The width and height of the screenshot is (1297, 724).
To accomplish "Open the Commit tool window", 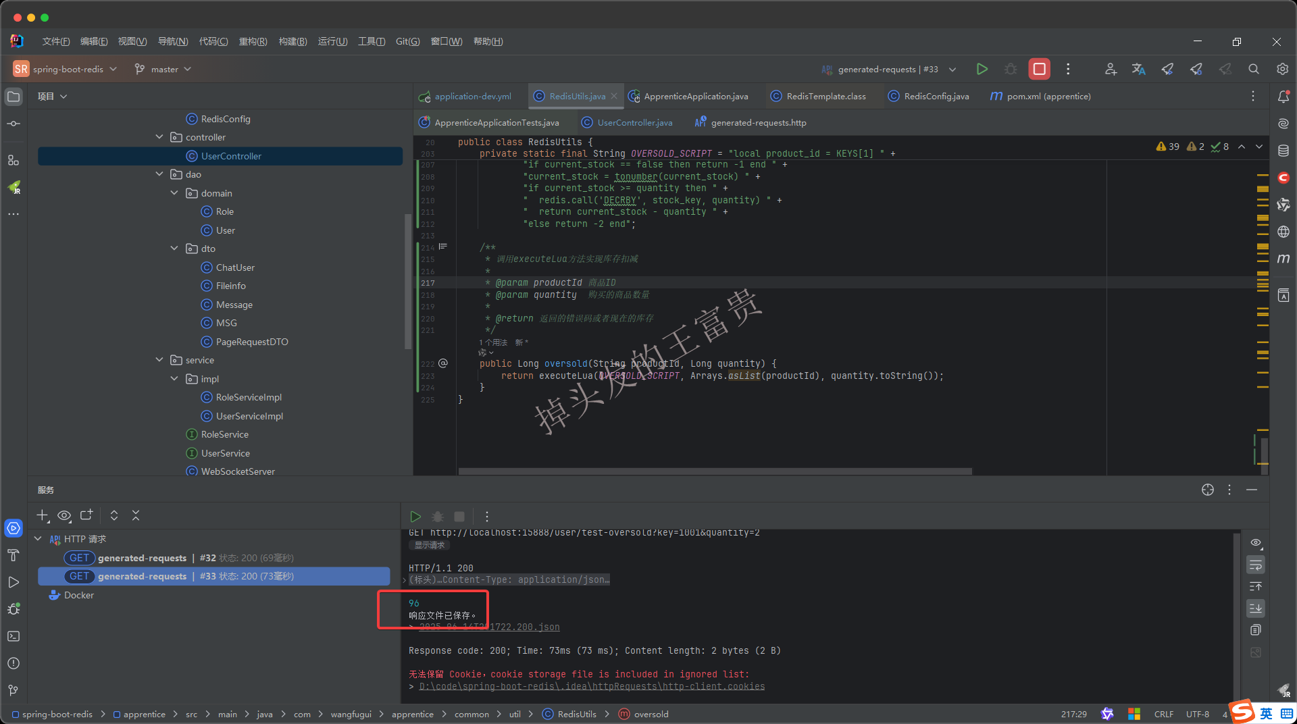I will point(14,124).
